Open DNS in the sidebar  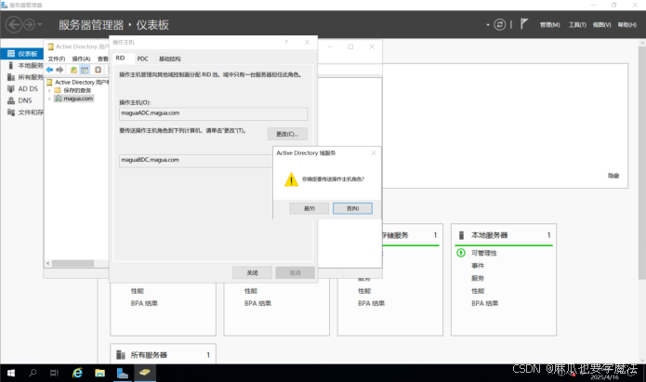pos(20,100)
